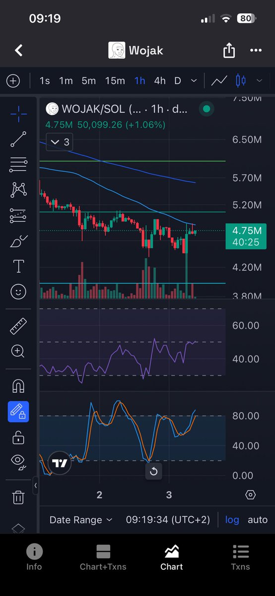Open the three-dot more options menu
The width and height of the screenshot is (275, 596).
256,50
